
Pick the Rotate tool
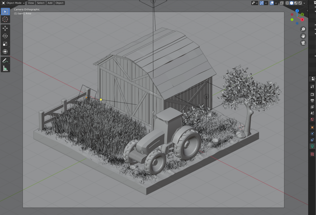coord(5,36)
